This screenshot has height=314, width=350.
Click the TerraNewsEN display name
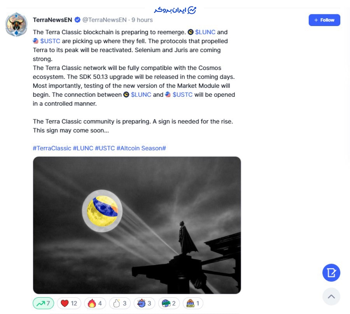(x=52, y=20)
